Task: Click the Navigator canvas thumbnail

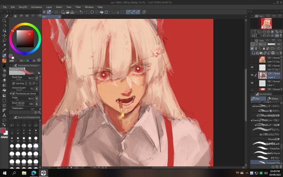Action: (266, 23)
